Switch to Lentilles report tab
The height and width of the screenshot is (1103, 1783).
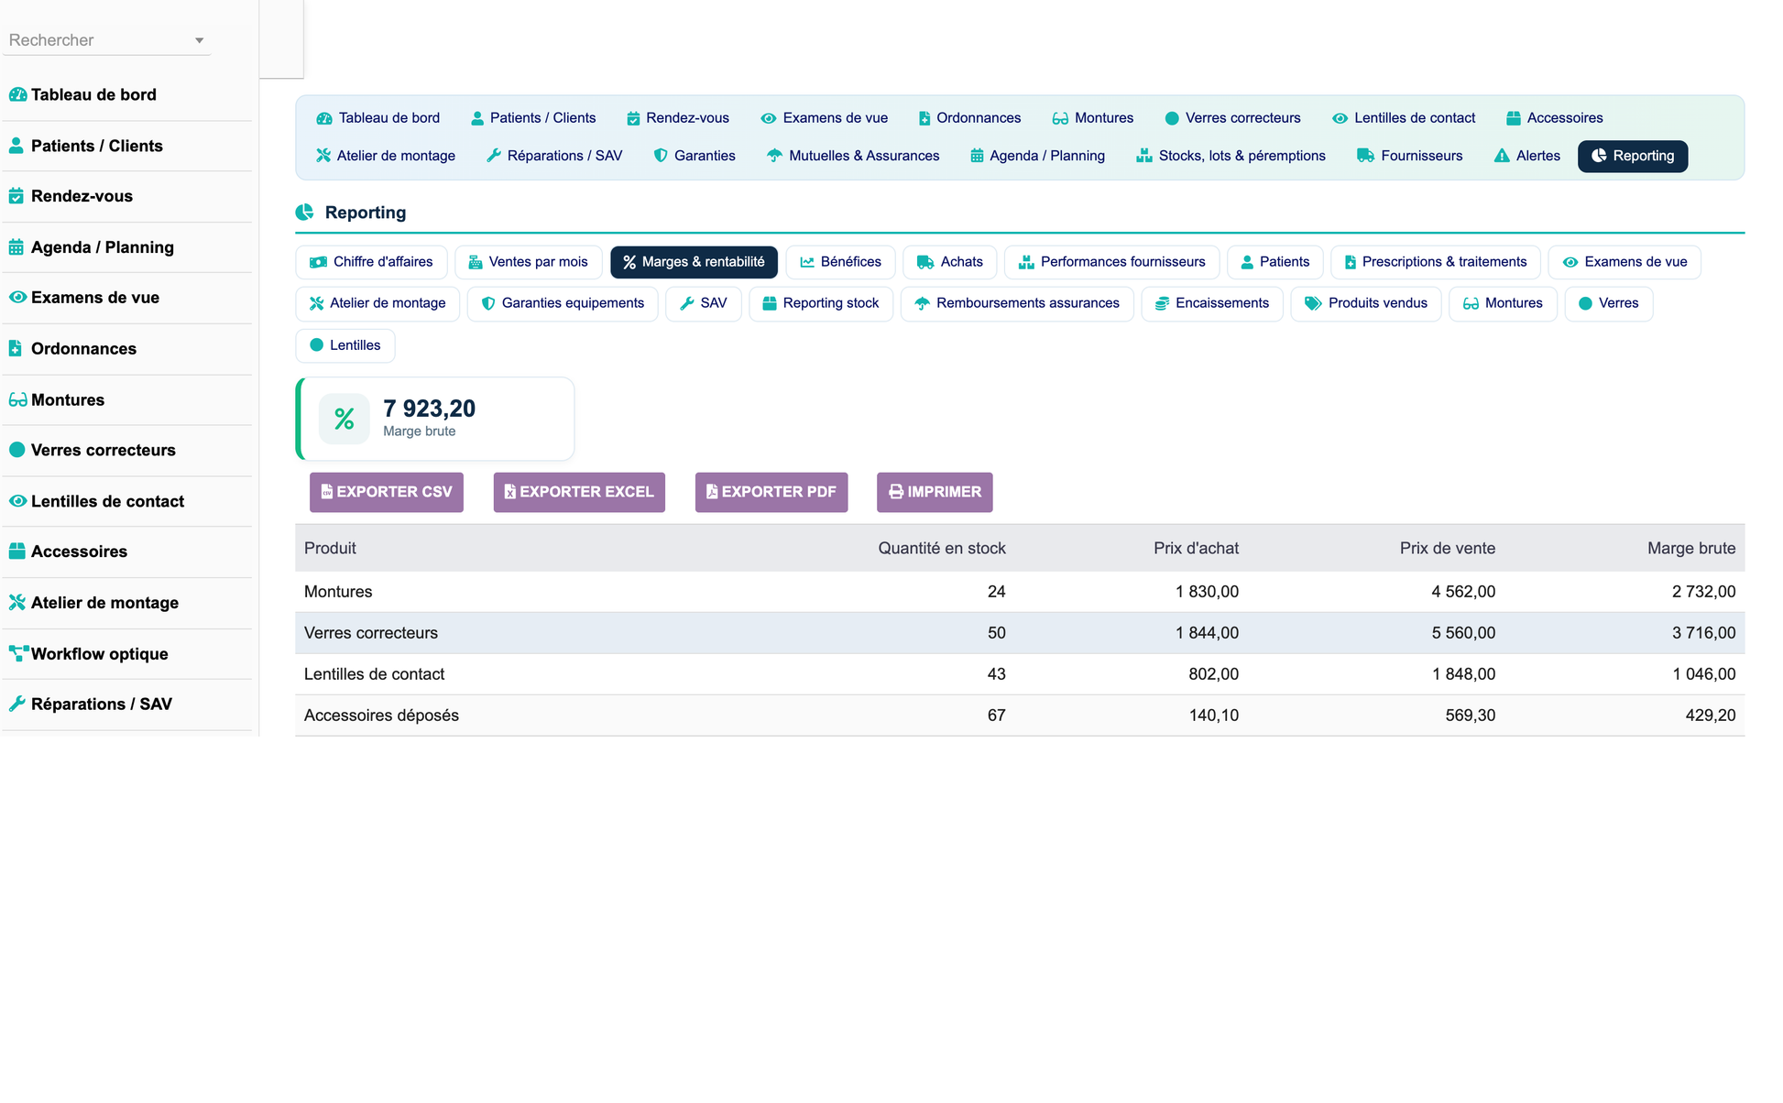tap(345, 345)
